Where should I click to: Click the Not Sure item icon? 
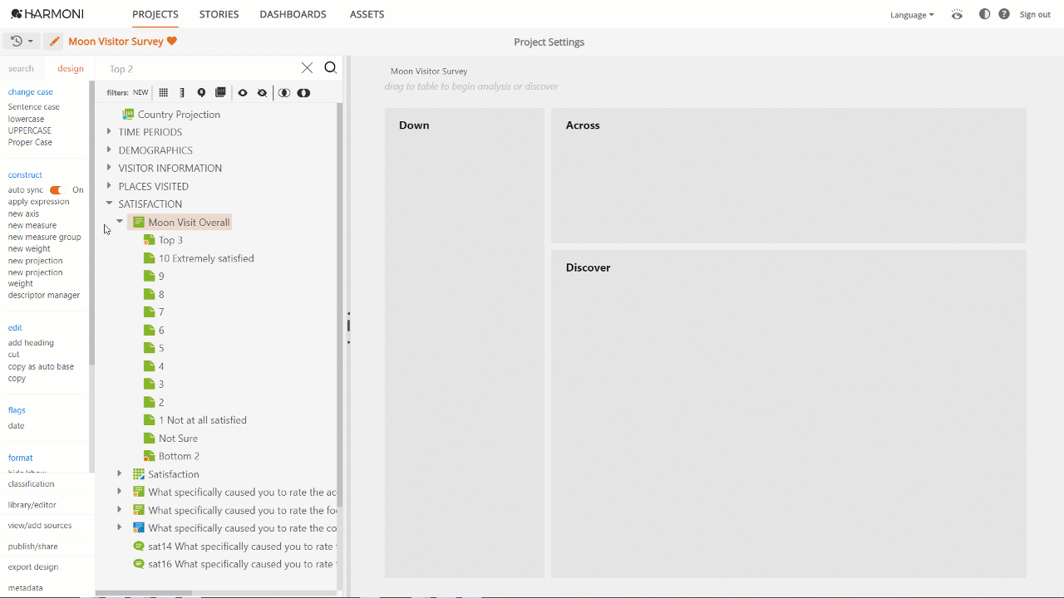[149, 438]
